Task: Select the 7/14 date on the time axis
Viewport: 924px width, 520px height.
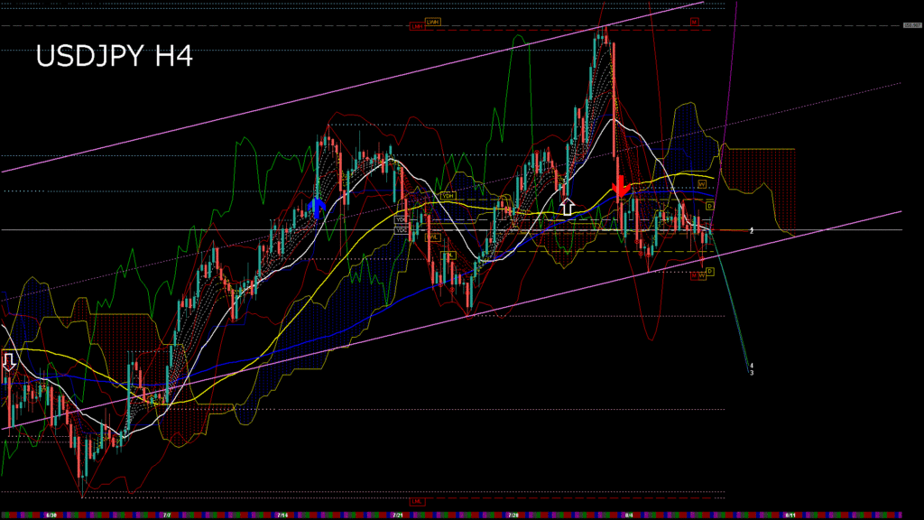Action: click(283, 515)
